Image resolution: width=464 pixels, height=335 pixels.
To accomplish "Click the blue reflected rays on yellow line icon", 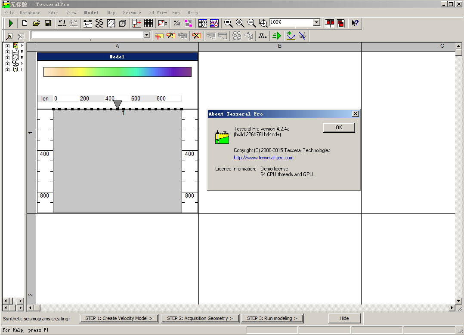I will point(291,36).
